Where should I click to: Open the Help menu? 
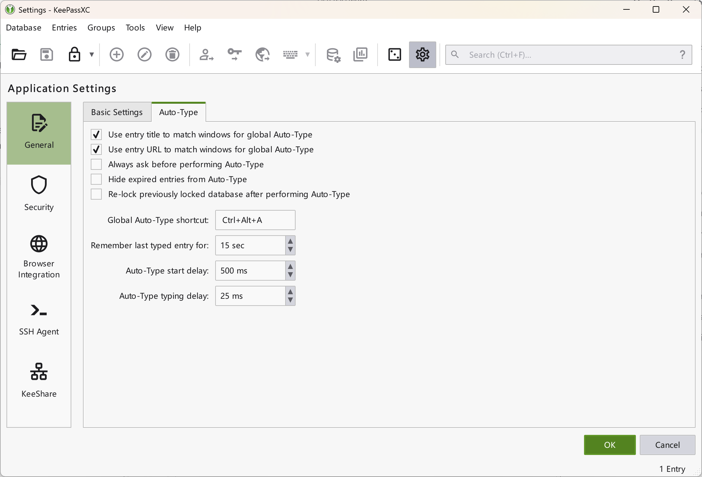tap(193, 28)
